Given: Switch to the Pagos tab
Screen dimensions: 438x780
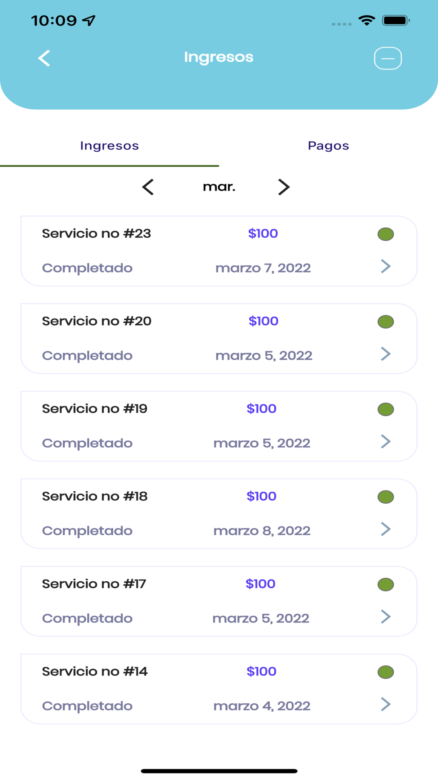Looking at the screenshot, I should click(328, 146).
